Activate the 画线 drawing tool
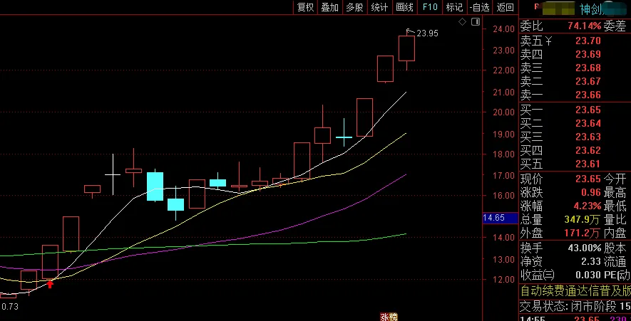Screen dimensions: 631x321 pos(404,7)
